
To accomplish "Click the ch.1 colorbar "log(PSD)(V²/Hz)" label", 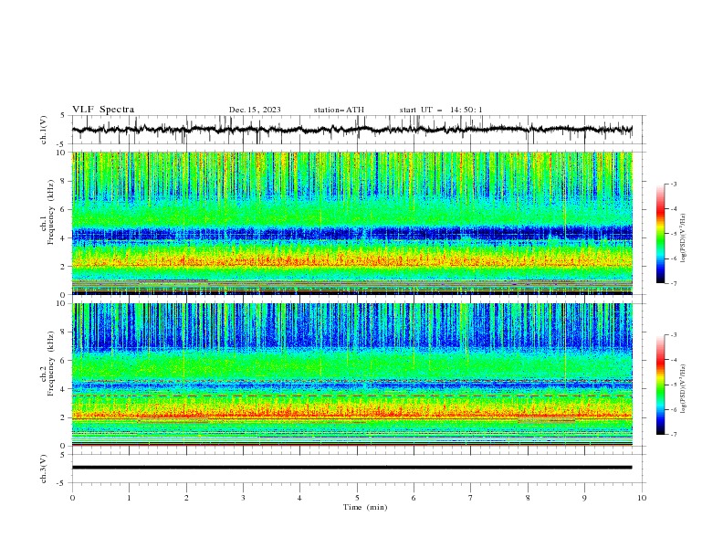I will [684, 238].
